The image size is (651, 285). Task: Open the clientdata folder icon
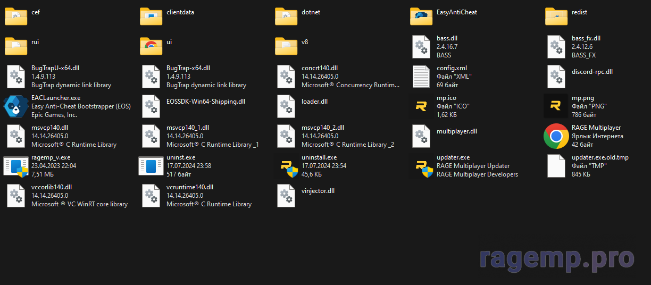click(x=151, y=16)
